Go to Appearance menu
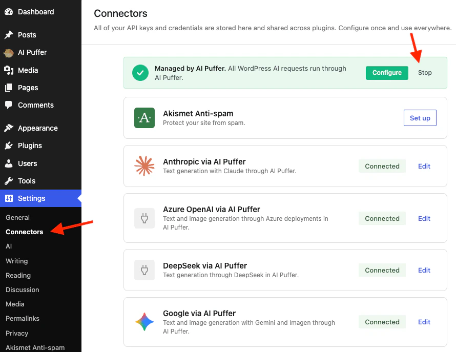The height and width of the screenshot is (352, 456). click(x=38, y=128)
